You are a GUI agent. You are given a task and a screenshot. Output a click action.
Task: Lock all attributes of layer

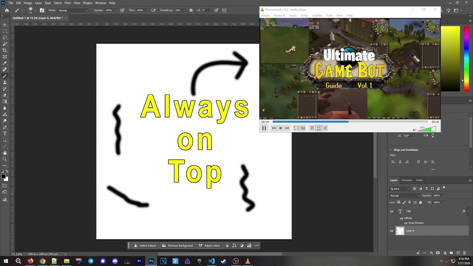[x=420, y=202]
